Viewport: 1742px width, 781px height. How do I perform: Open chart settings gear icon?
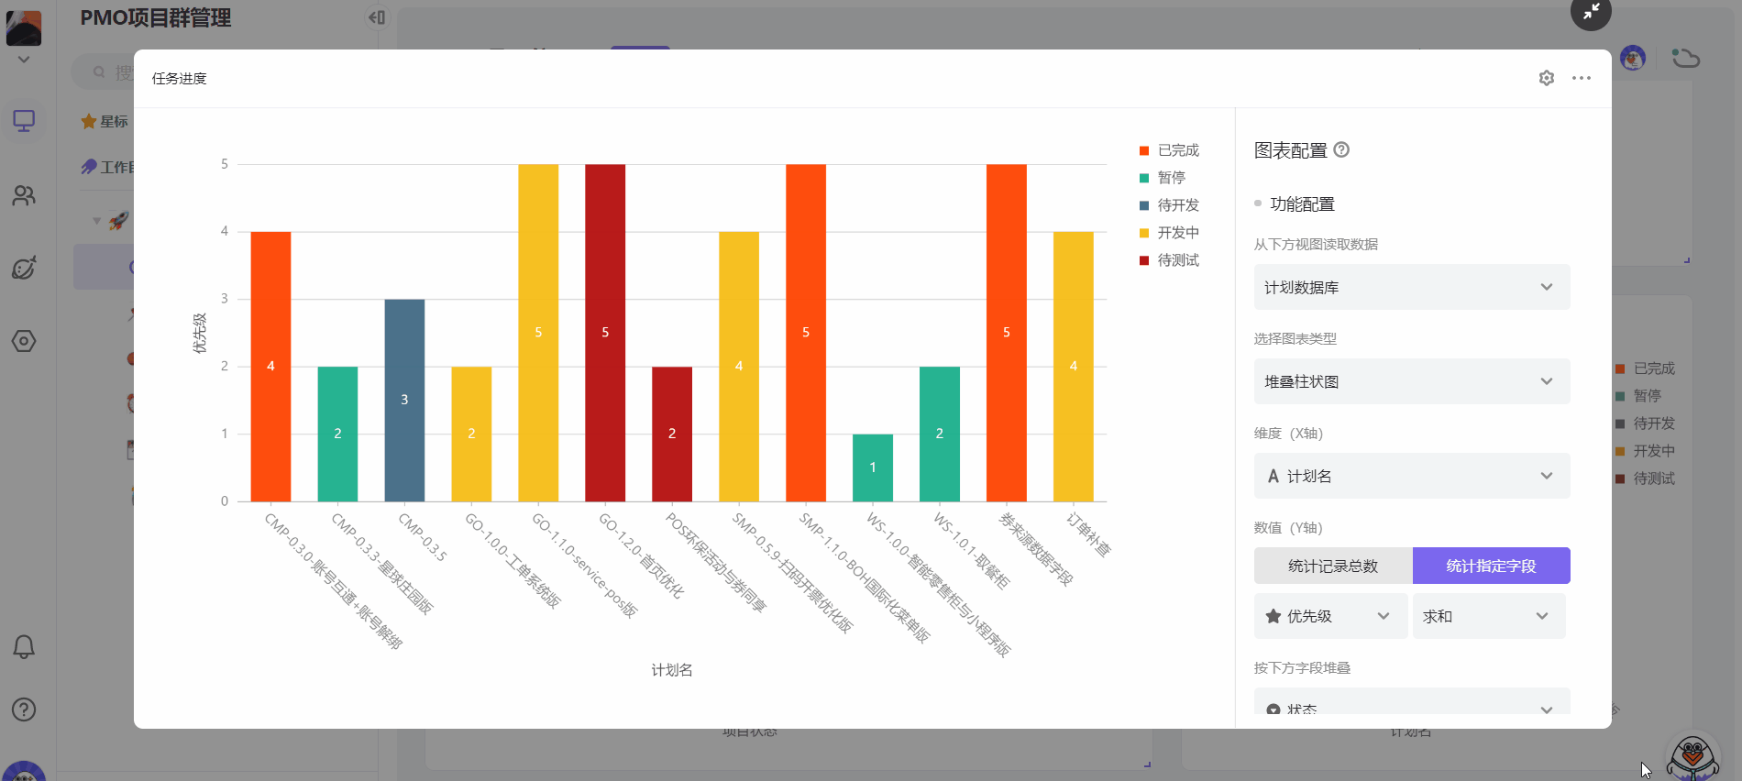(x=1546, y=78)
